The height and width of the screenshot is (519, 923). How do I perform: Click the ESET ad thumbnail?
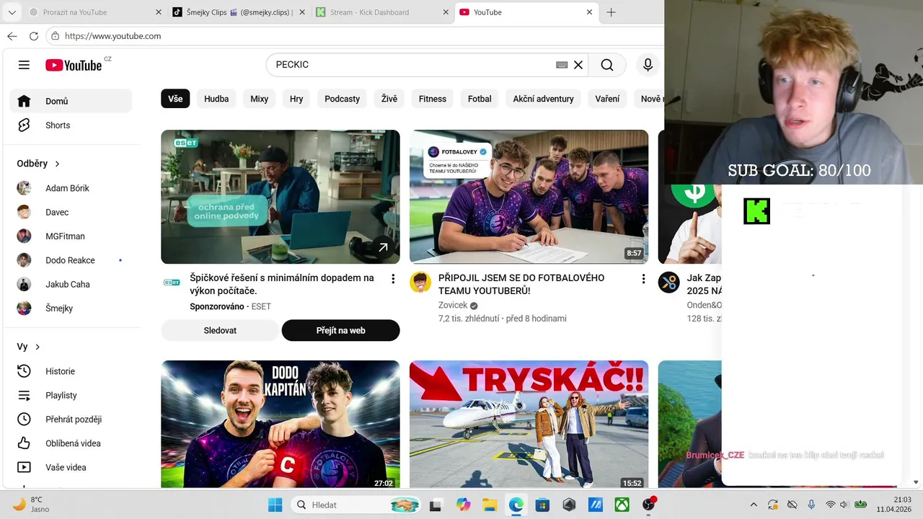point(280,197)
